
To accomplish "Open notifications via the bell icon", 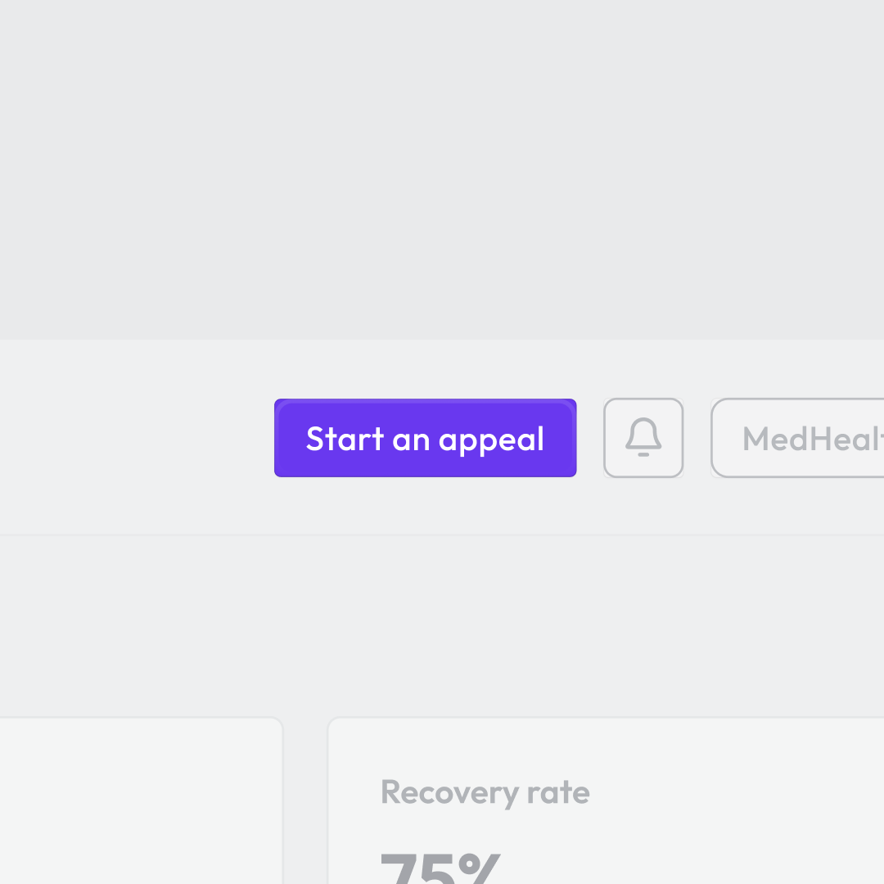I will click(643, 437).
